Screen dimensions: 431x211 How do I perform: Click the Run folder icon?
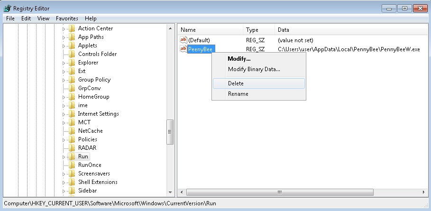pyautogui.click(x=72, y=156)
